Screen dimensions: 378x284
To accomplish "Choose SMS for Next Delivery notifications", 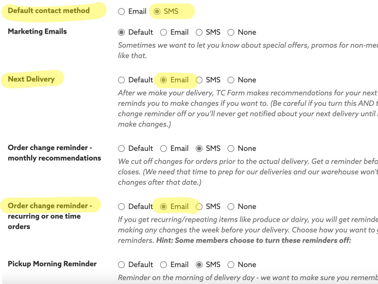I will [x=199, y=80].
